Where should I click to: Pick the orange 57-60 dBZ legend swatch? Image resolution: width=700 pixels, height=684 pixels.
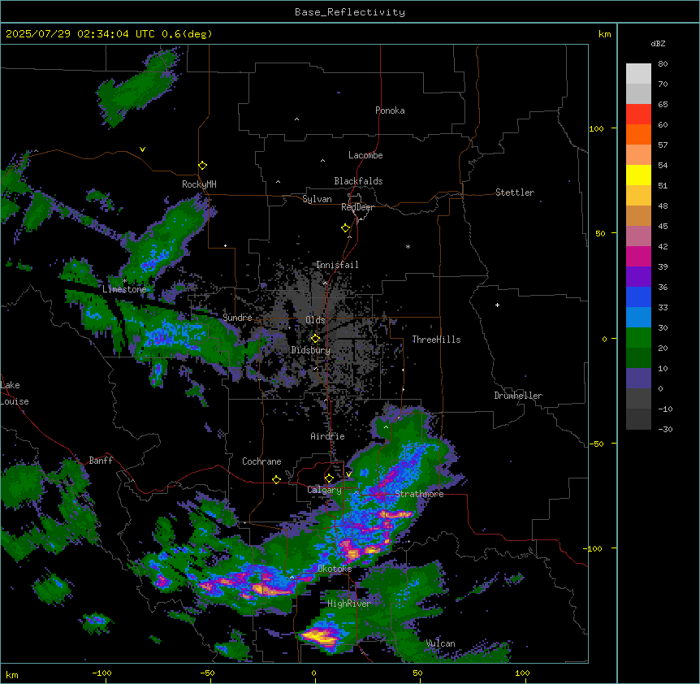[638, 134]
